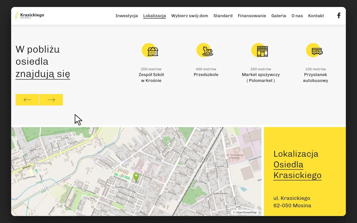
Task: Click the green map location pin
Action: 136,177
